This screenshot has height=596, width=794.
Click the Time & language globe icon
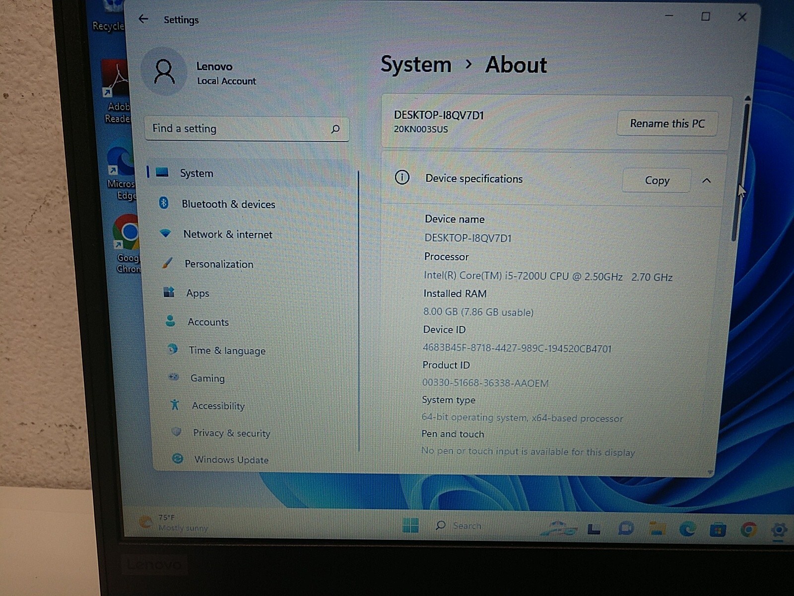(172, 349)
